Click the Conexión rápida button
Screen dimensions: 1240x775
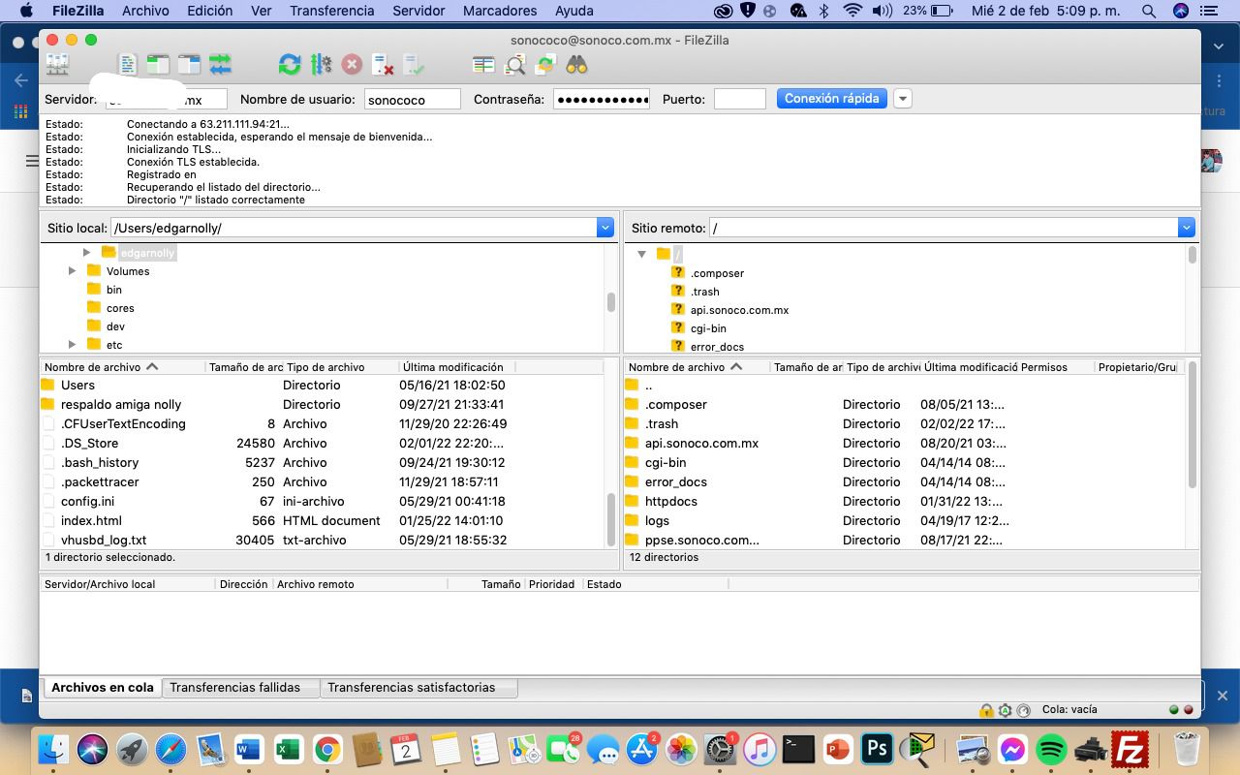click(x=832, y=99)
